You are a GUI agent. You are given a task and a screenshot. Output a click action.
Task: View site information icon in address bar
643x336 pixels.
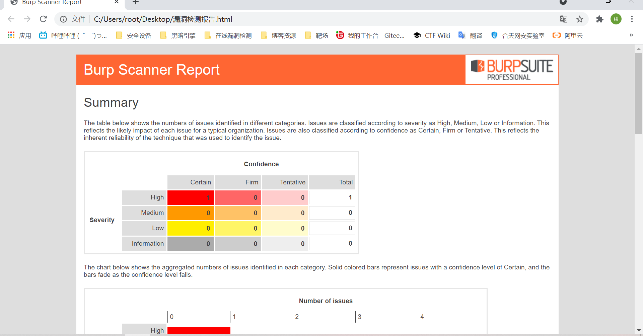point(63,19)
